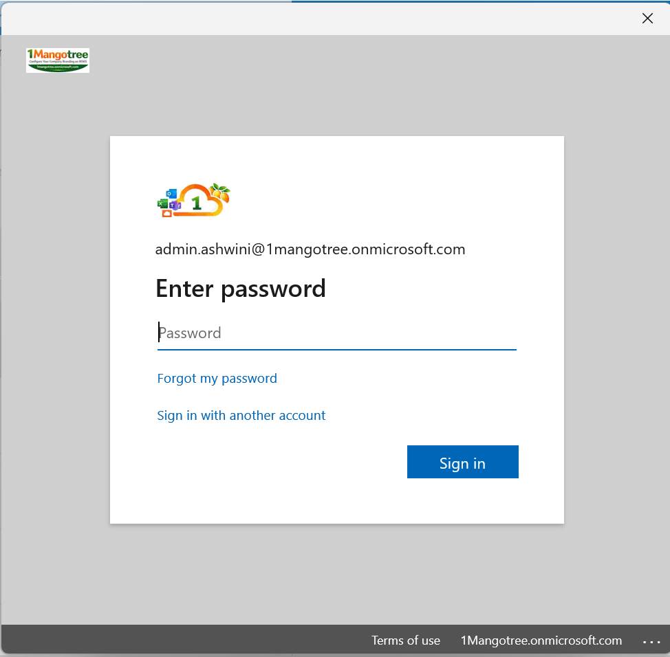Click the Outlook icon in the cloud logo
The width and height of the screenshot is (670, 657).
pos(171,194)
